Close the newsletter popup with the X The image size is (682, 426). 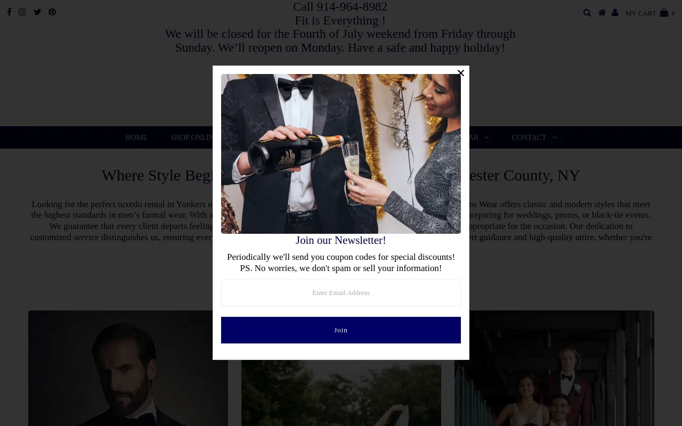(x=461, y=73)
